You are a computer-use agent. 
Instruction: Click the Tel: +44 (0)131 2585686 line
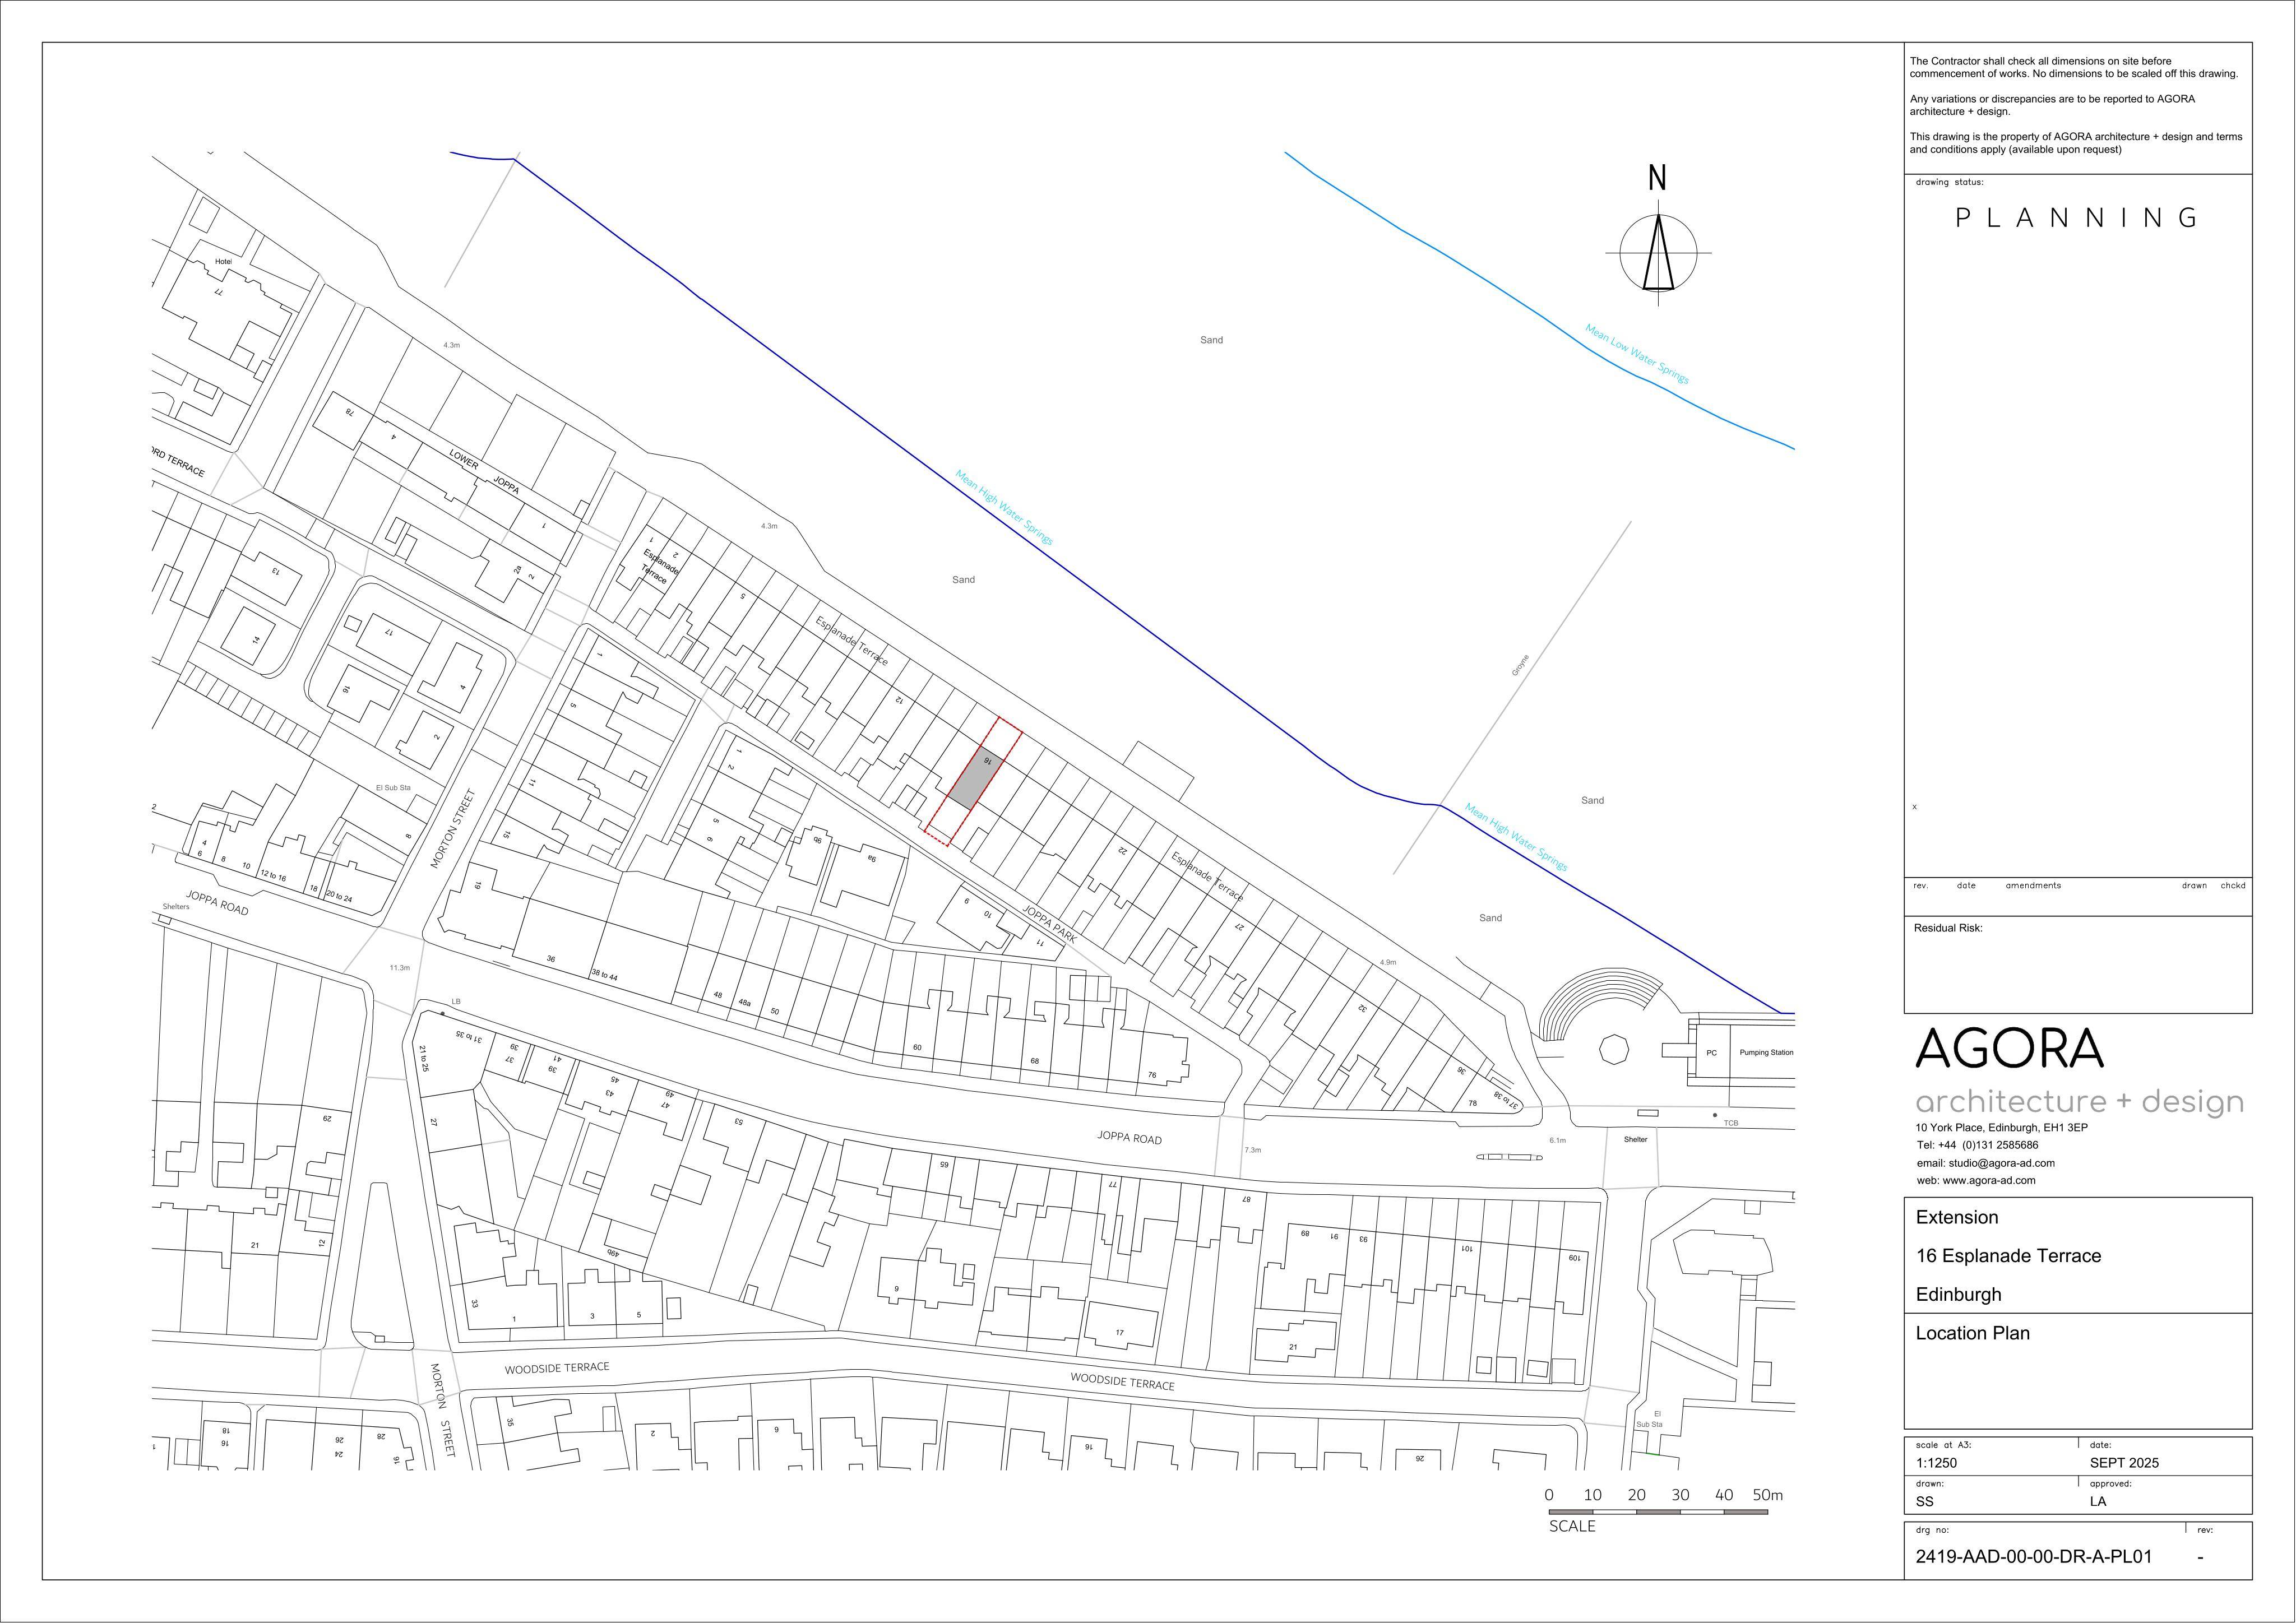tap(1976, 1145)
